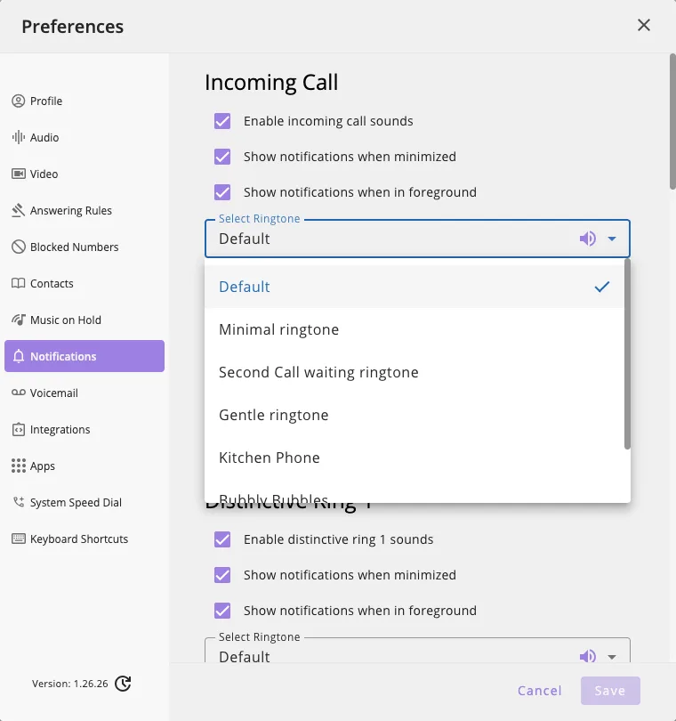Open the Video preferences section
Viewport: 676px width, 721px height.
pyautogui.click(x=84, y=174)
